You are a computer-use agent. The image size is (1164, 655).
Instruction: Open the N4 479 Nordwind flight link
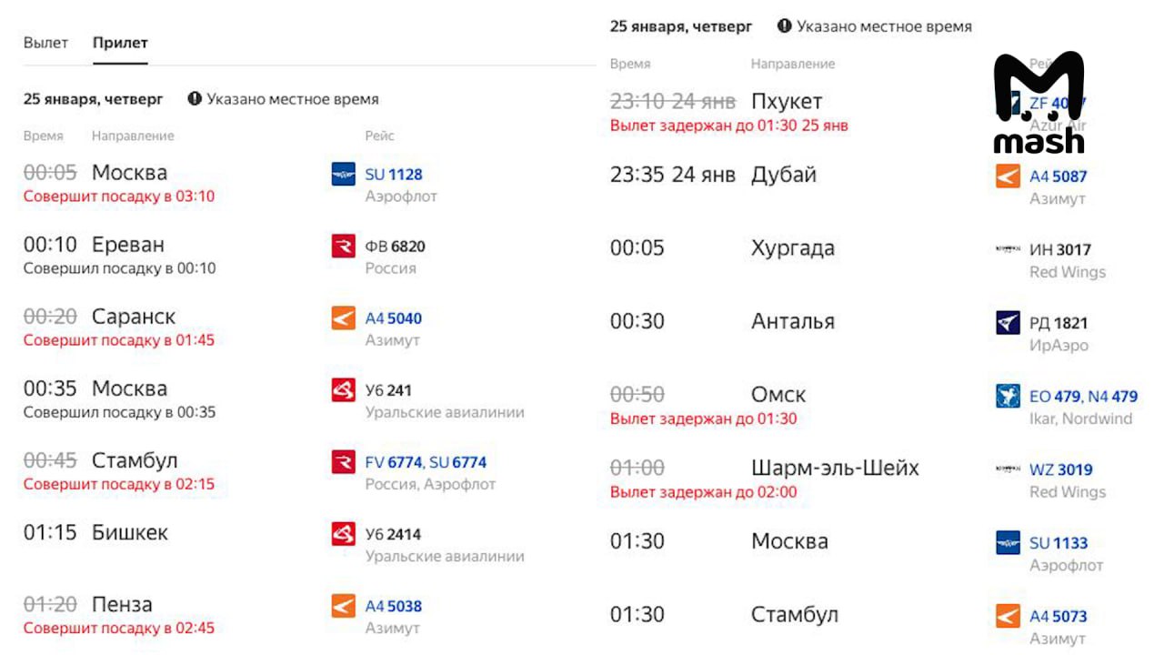click(x=1113, y=396)
